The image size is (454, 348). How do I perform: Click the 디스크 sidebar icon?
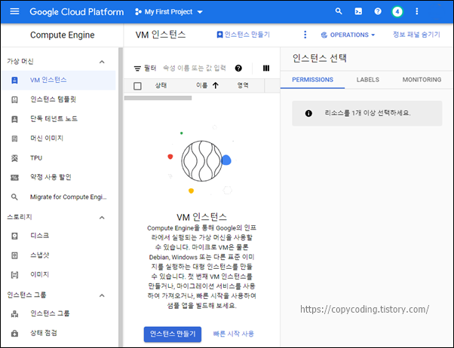coord(14,236)
